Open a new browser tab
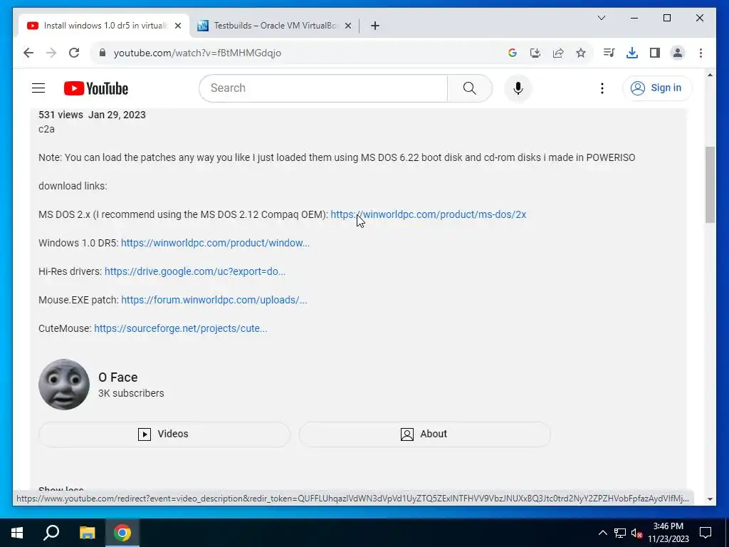 click(x=375, y=26)
